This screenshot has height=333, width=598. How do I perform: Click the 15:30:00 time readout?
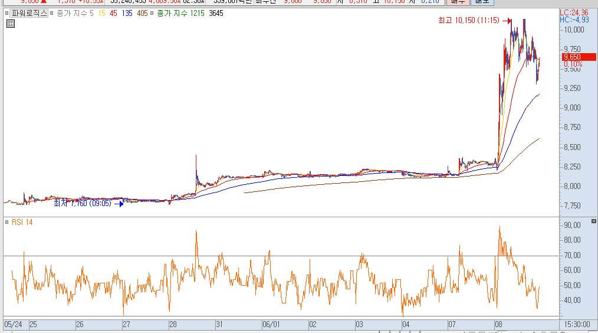[x=577, y=325]
